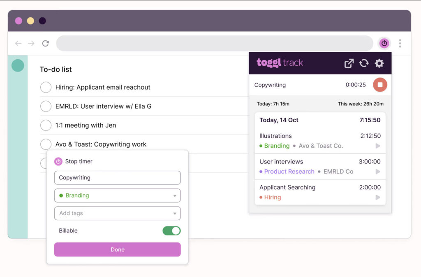421x277 pixels.
Task: Check off Avo & Toast: Copywriting work
Action: tap(46, 144)
